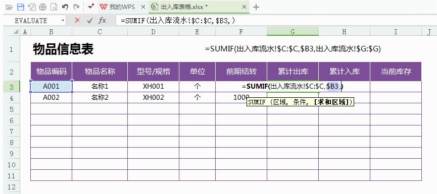The height and width of the screenshot is (194, 437).
Task: Close the 出入库表格.xlsx tab
Action: coord(244,7)
